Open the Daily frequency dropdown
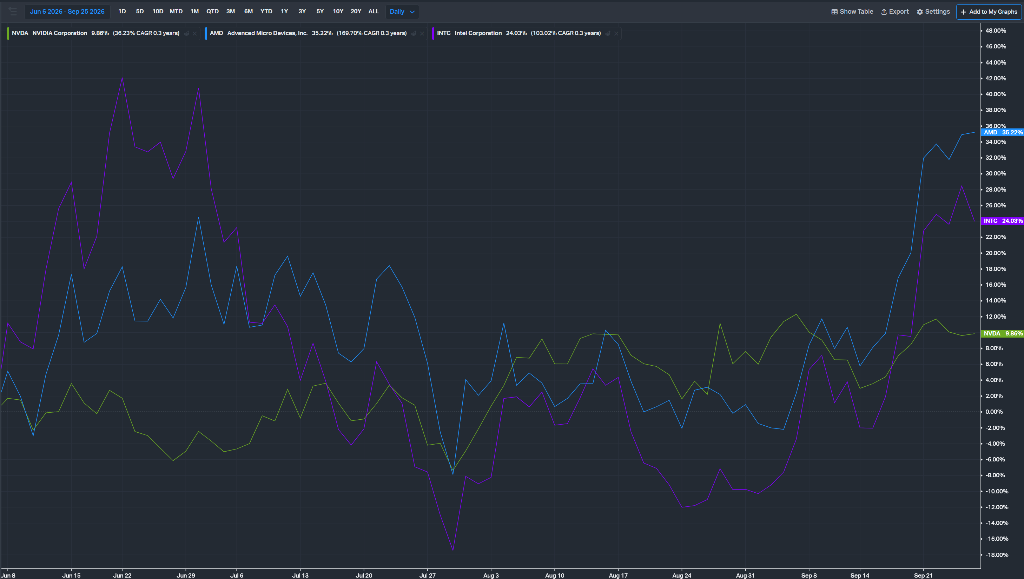The width and height of the screenshot is (1024, 579). [x=402, y=12]
